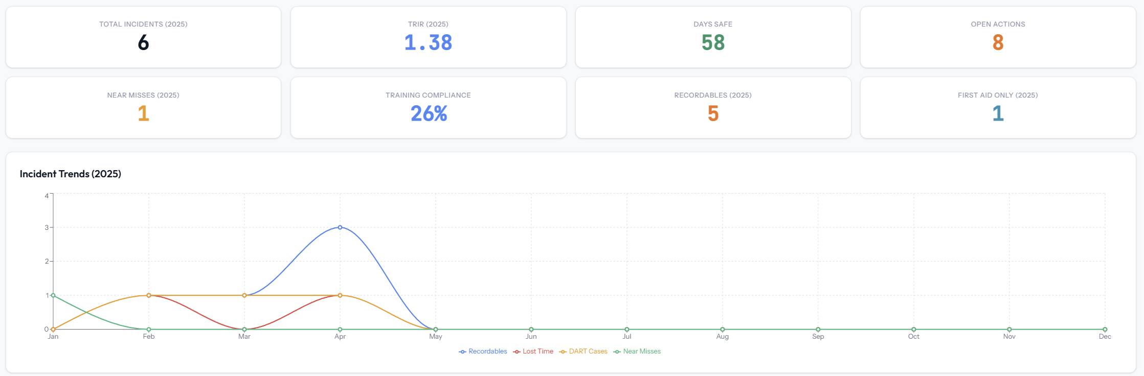Click the February data point at value 1
This screenshot has height=376, width=1144.
149,295
